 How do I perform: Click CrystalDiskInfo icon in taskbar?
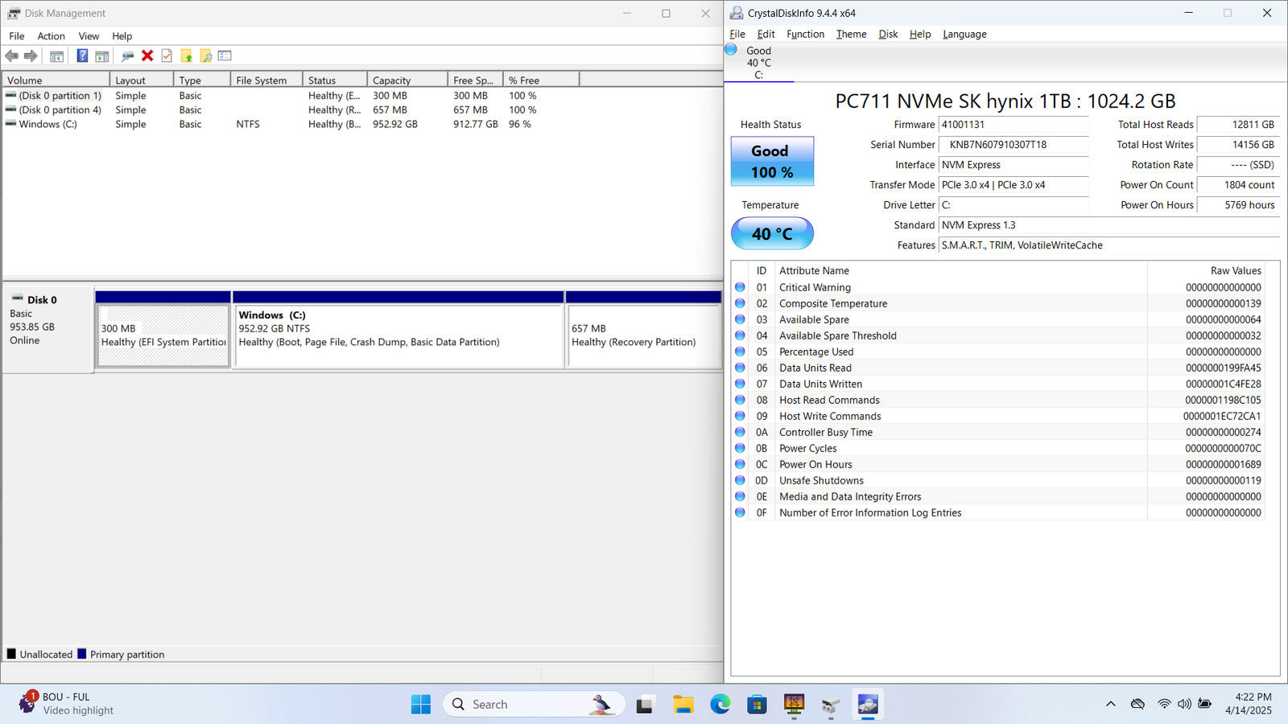coord(868,705)
